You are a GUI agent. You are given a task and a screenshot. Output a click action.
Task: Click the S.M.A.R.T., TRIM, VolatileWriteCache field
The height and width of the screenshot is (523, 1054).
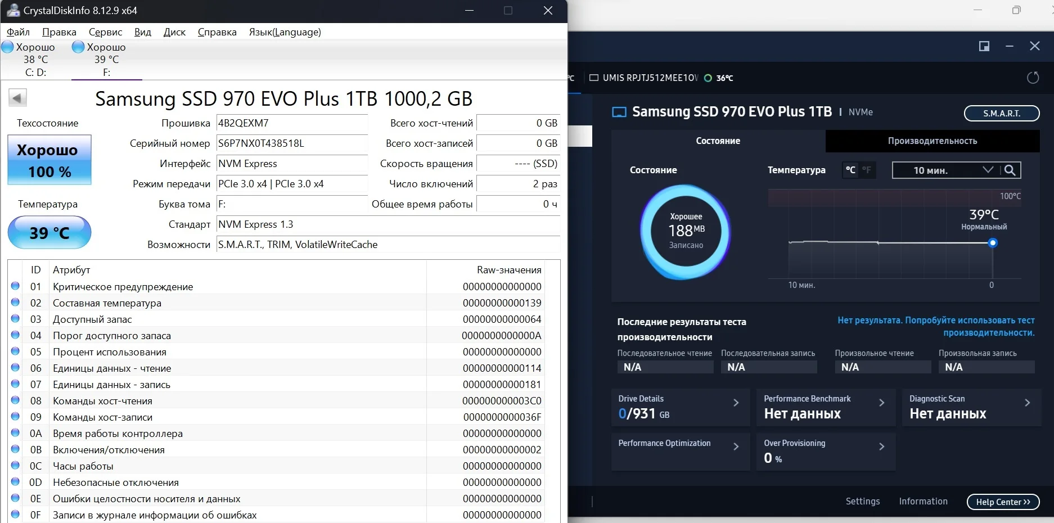click(388, 245)
